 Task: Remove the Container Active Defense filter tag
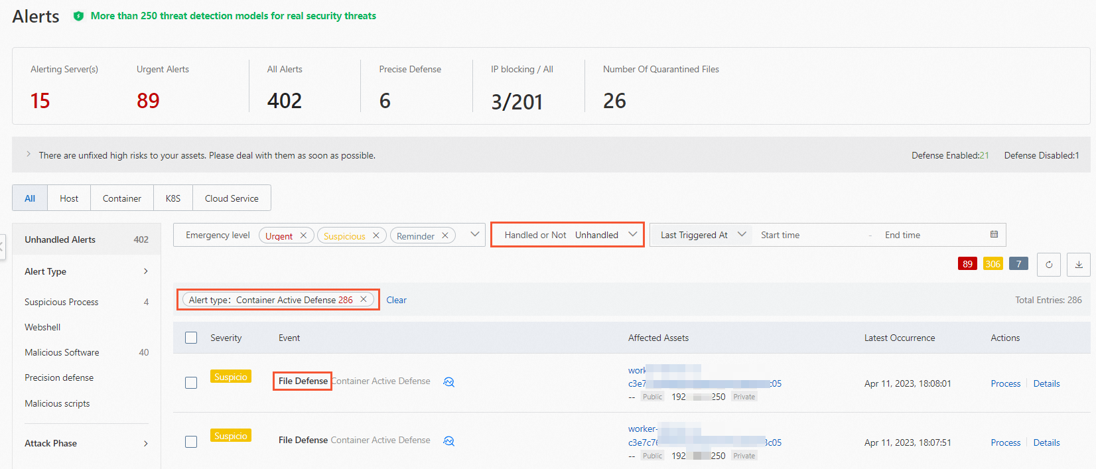point(364,300)
